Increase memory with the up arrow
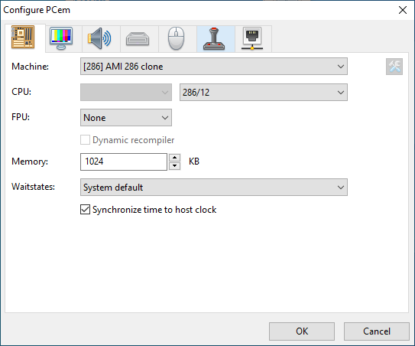This screenshot has height=346, width=415. pos(175,158)
